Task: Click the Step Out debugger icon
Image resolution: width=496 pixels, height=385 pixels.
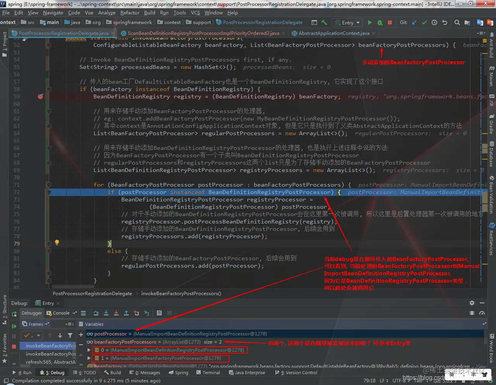Action: point(126,313)
